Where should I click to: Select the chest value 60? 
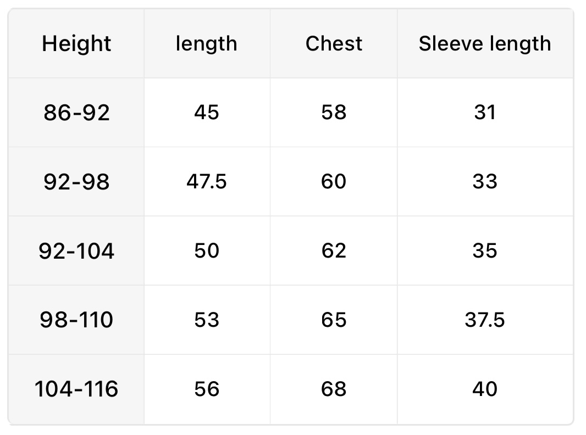pyautogui.click(x=334, y=182)
